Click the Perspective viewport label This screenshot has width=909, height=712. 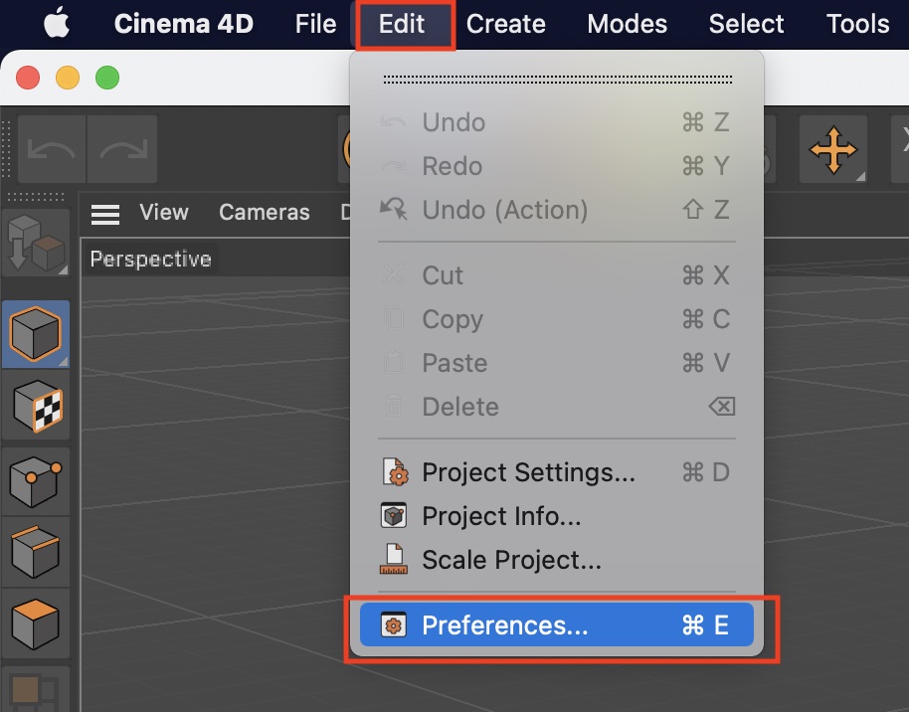pos(151,260)
